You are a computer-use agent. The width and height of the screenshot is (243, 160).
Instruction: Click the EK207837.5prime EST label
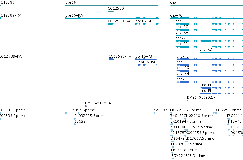click(x=186, y=144)
